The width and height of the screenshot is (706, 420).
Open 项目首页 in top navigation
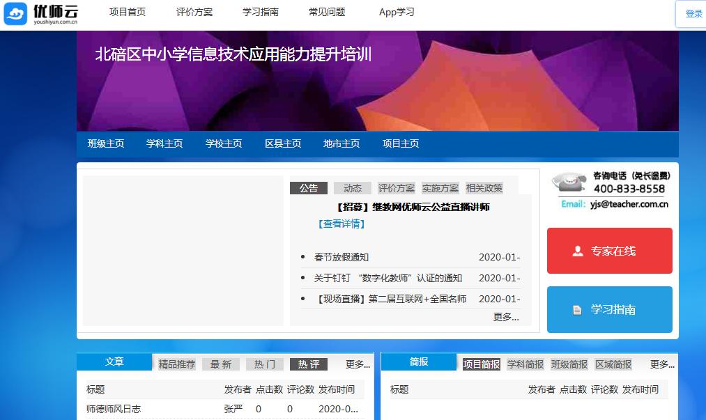[x=128, y=13]
